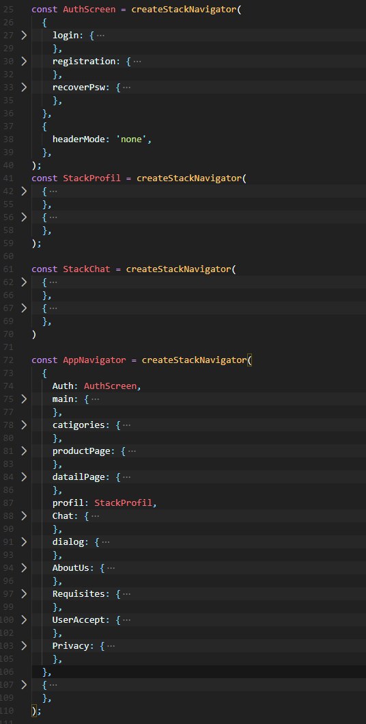Click the catigories property name
The width and height of the screenshot is (366, 724).
[79, 425]
